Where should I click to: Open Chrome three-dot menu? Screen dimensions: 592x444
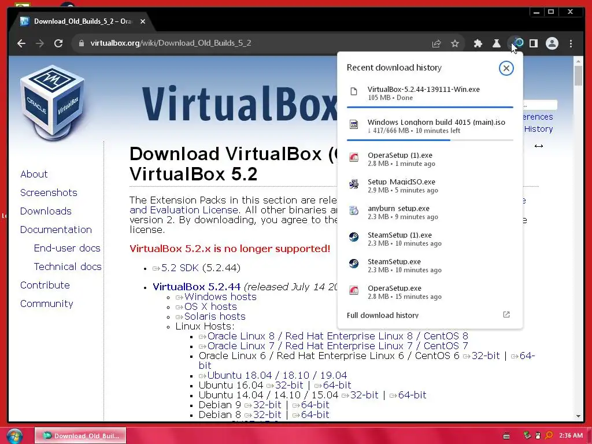(571, 43)
